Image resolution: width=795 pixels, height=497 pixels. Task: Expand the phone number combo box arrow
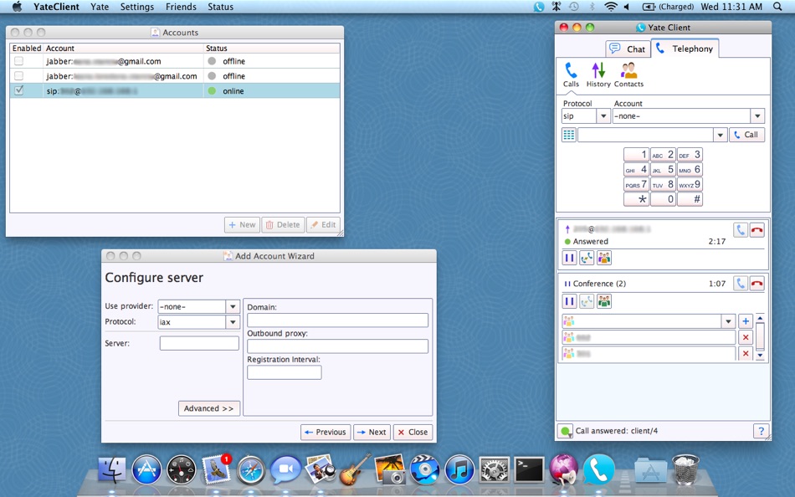720,135
